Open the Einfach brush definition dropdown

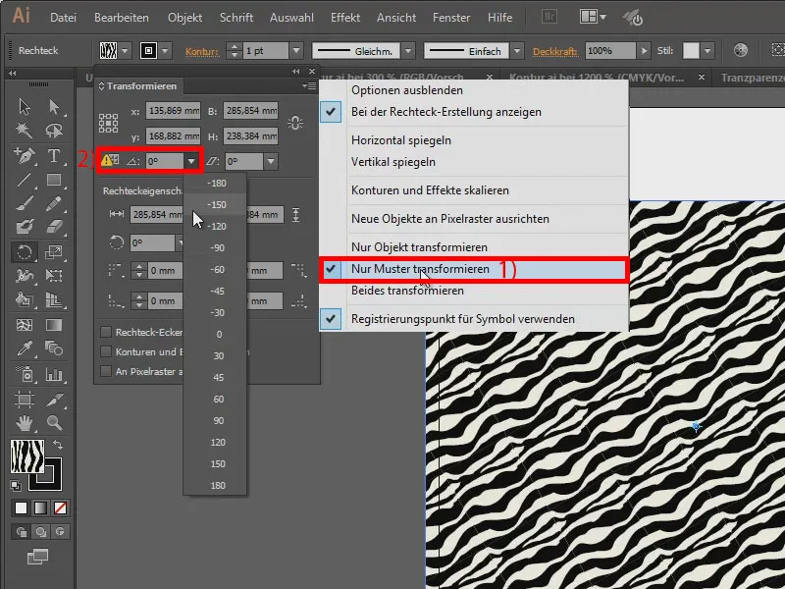coord(517,51)
